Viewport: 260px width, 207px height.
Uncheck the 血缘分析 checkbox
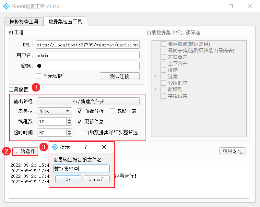(x=80, y=111)
